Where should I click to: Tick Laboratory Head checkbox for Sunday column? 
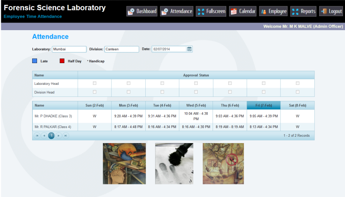click(x=95, y=83)
